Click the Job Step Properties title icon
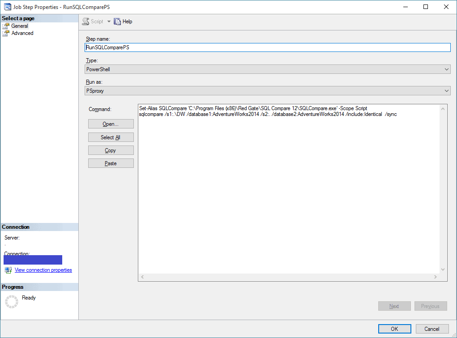Image resolution: width=457 pixels, height=338 pixels. pos(7,7)
